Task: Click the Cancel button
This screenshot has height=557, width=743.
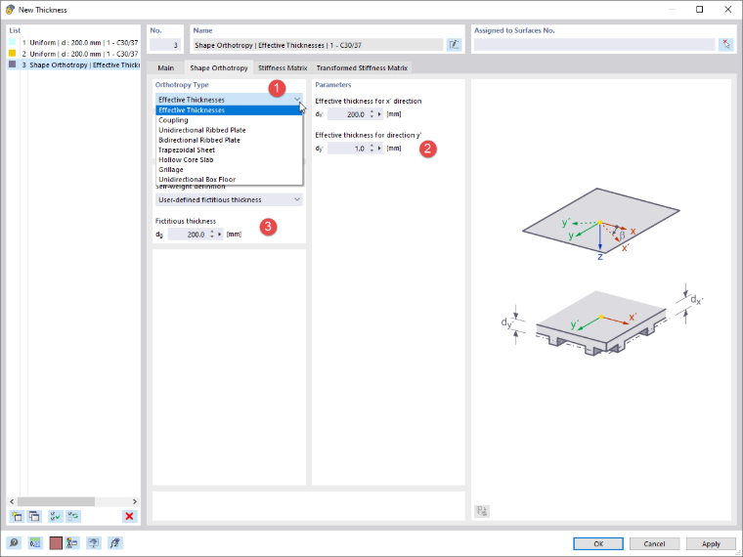Action: click(x=654, y=543)
